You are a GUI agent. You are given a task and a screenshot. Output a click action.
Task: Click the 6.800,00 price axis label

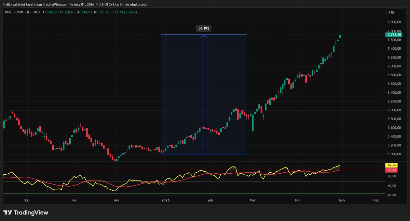(x=394, y=75)
